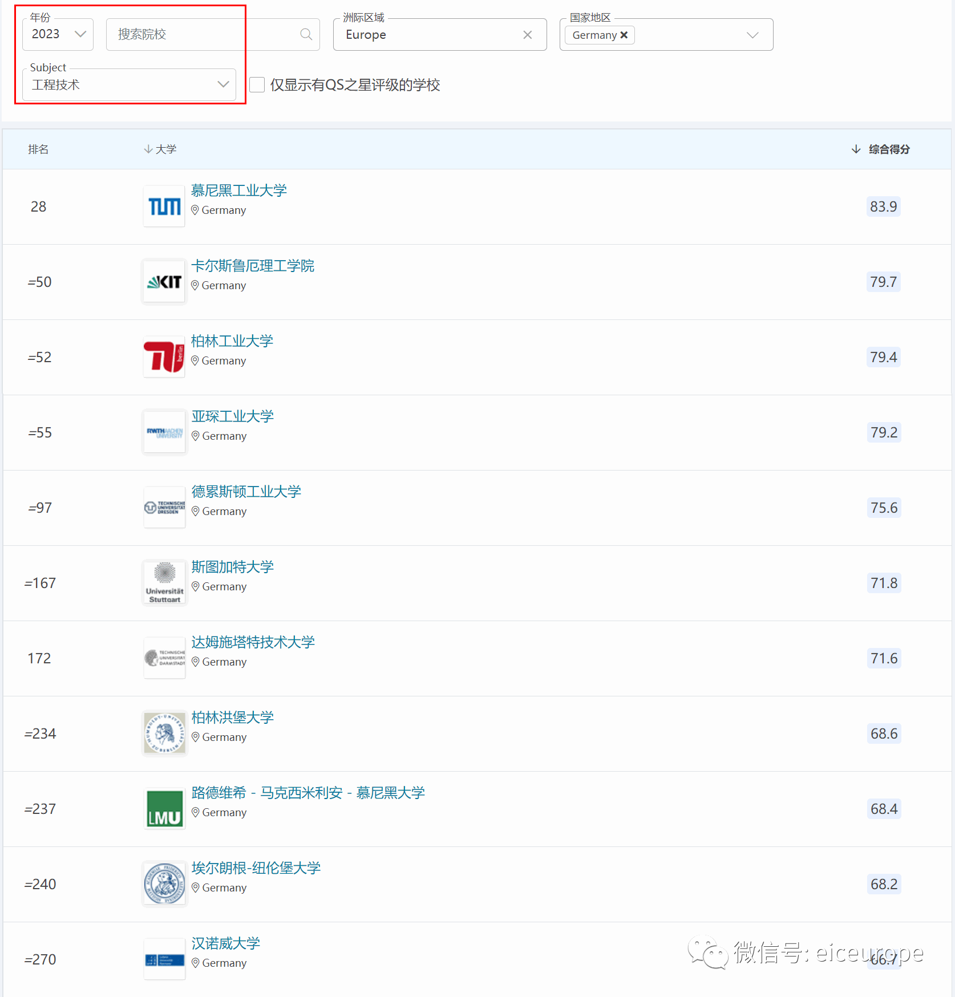Click rank =97 cell

40,508
